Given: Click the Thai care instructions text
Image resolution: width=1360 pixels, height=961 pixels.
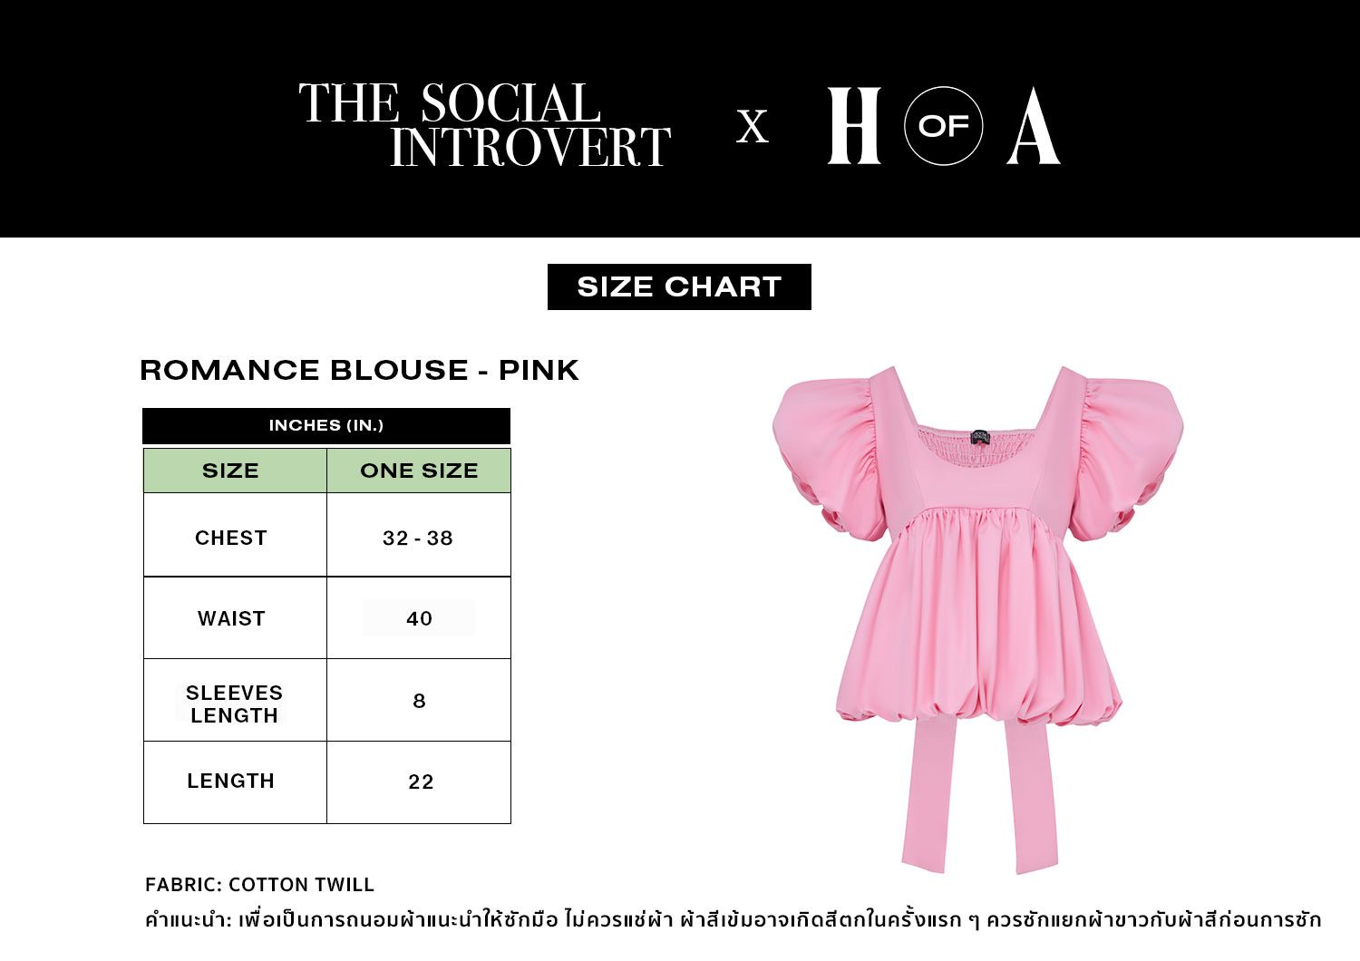Looking at the screenshot, I should pyautogui.click(x=733, y=920).
